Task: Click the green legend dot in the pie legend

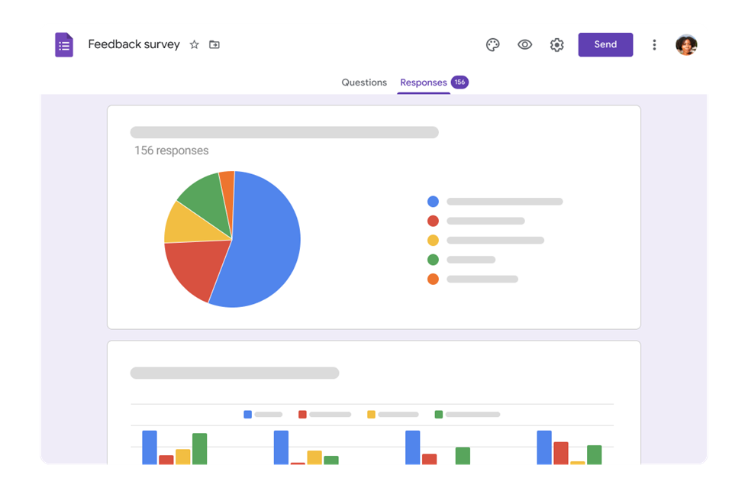Action: [433, 259]
